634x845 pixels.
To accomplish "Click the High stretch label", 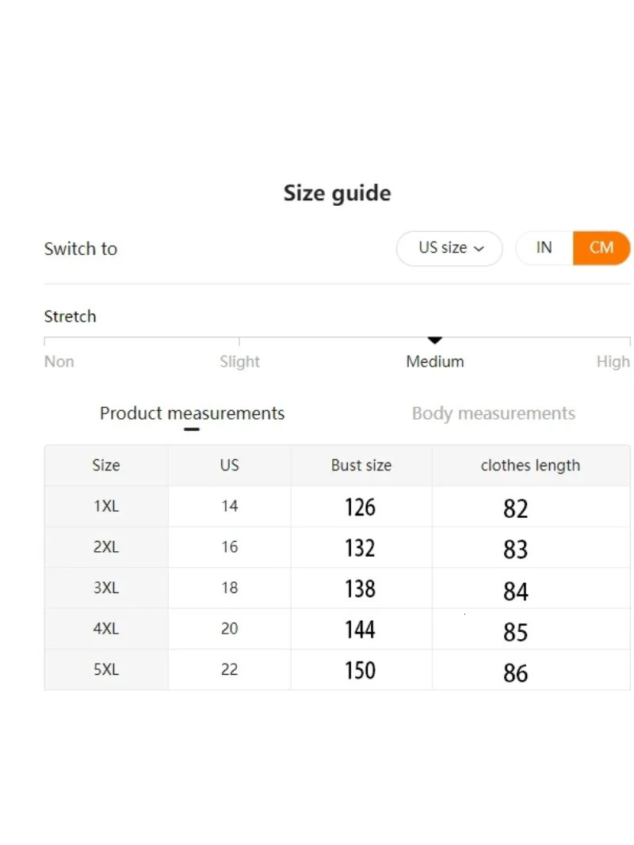I will [613, 362].
